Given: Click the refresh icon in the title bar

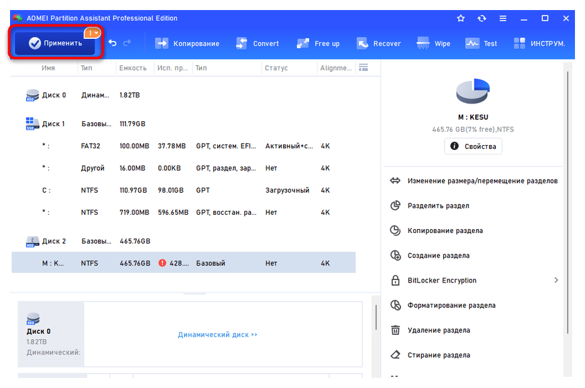Looking at the screenshot, I should click(481, 19).
